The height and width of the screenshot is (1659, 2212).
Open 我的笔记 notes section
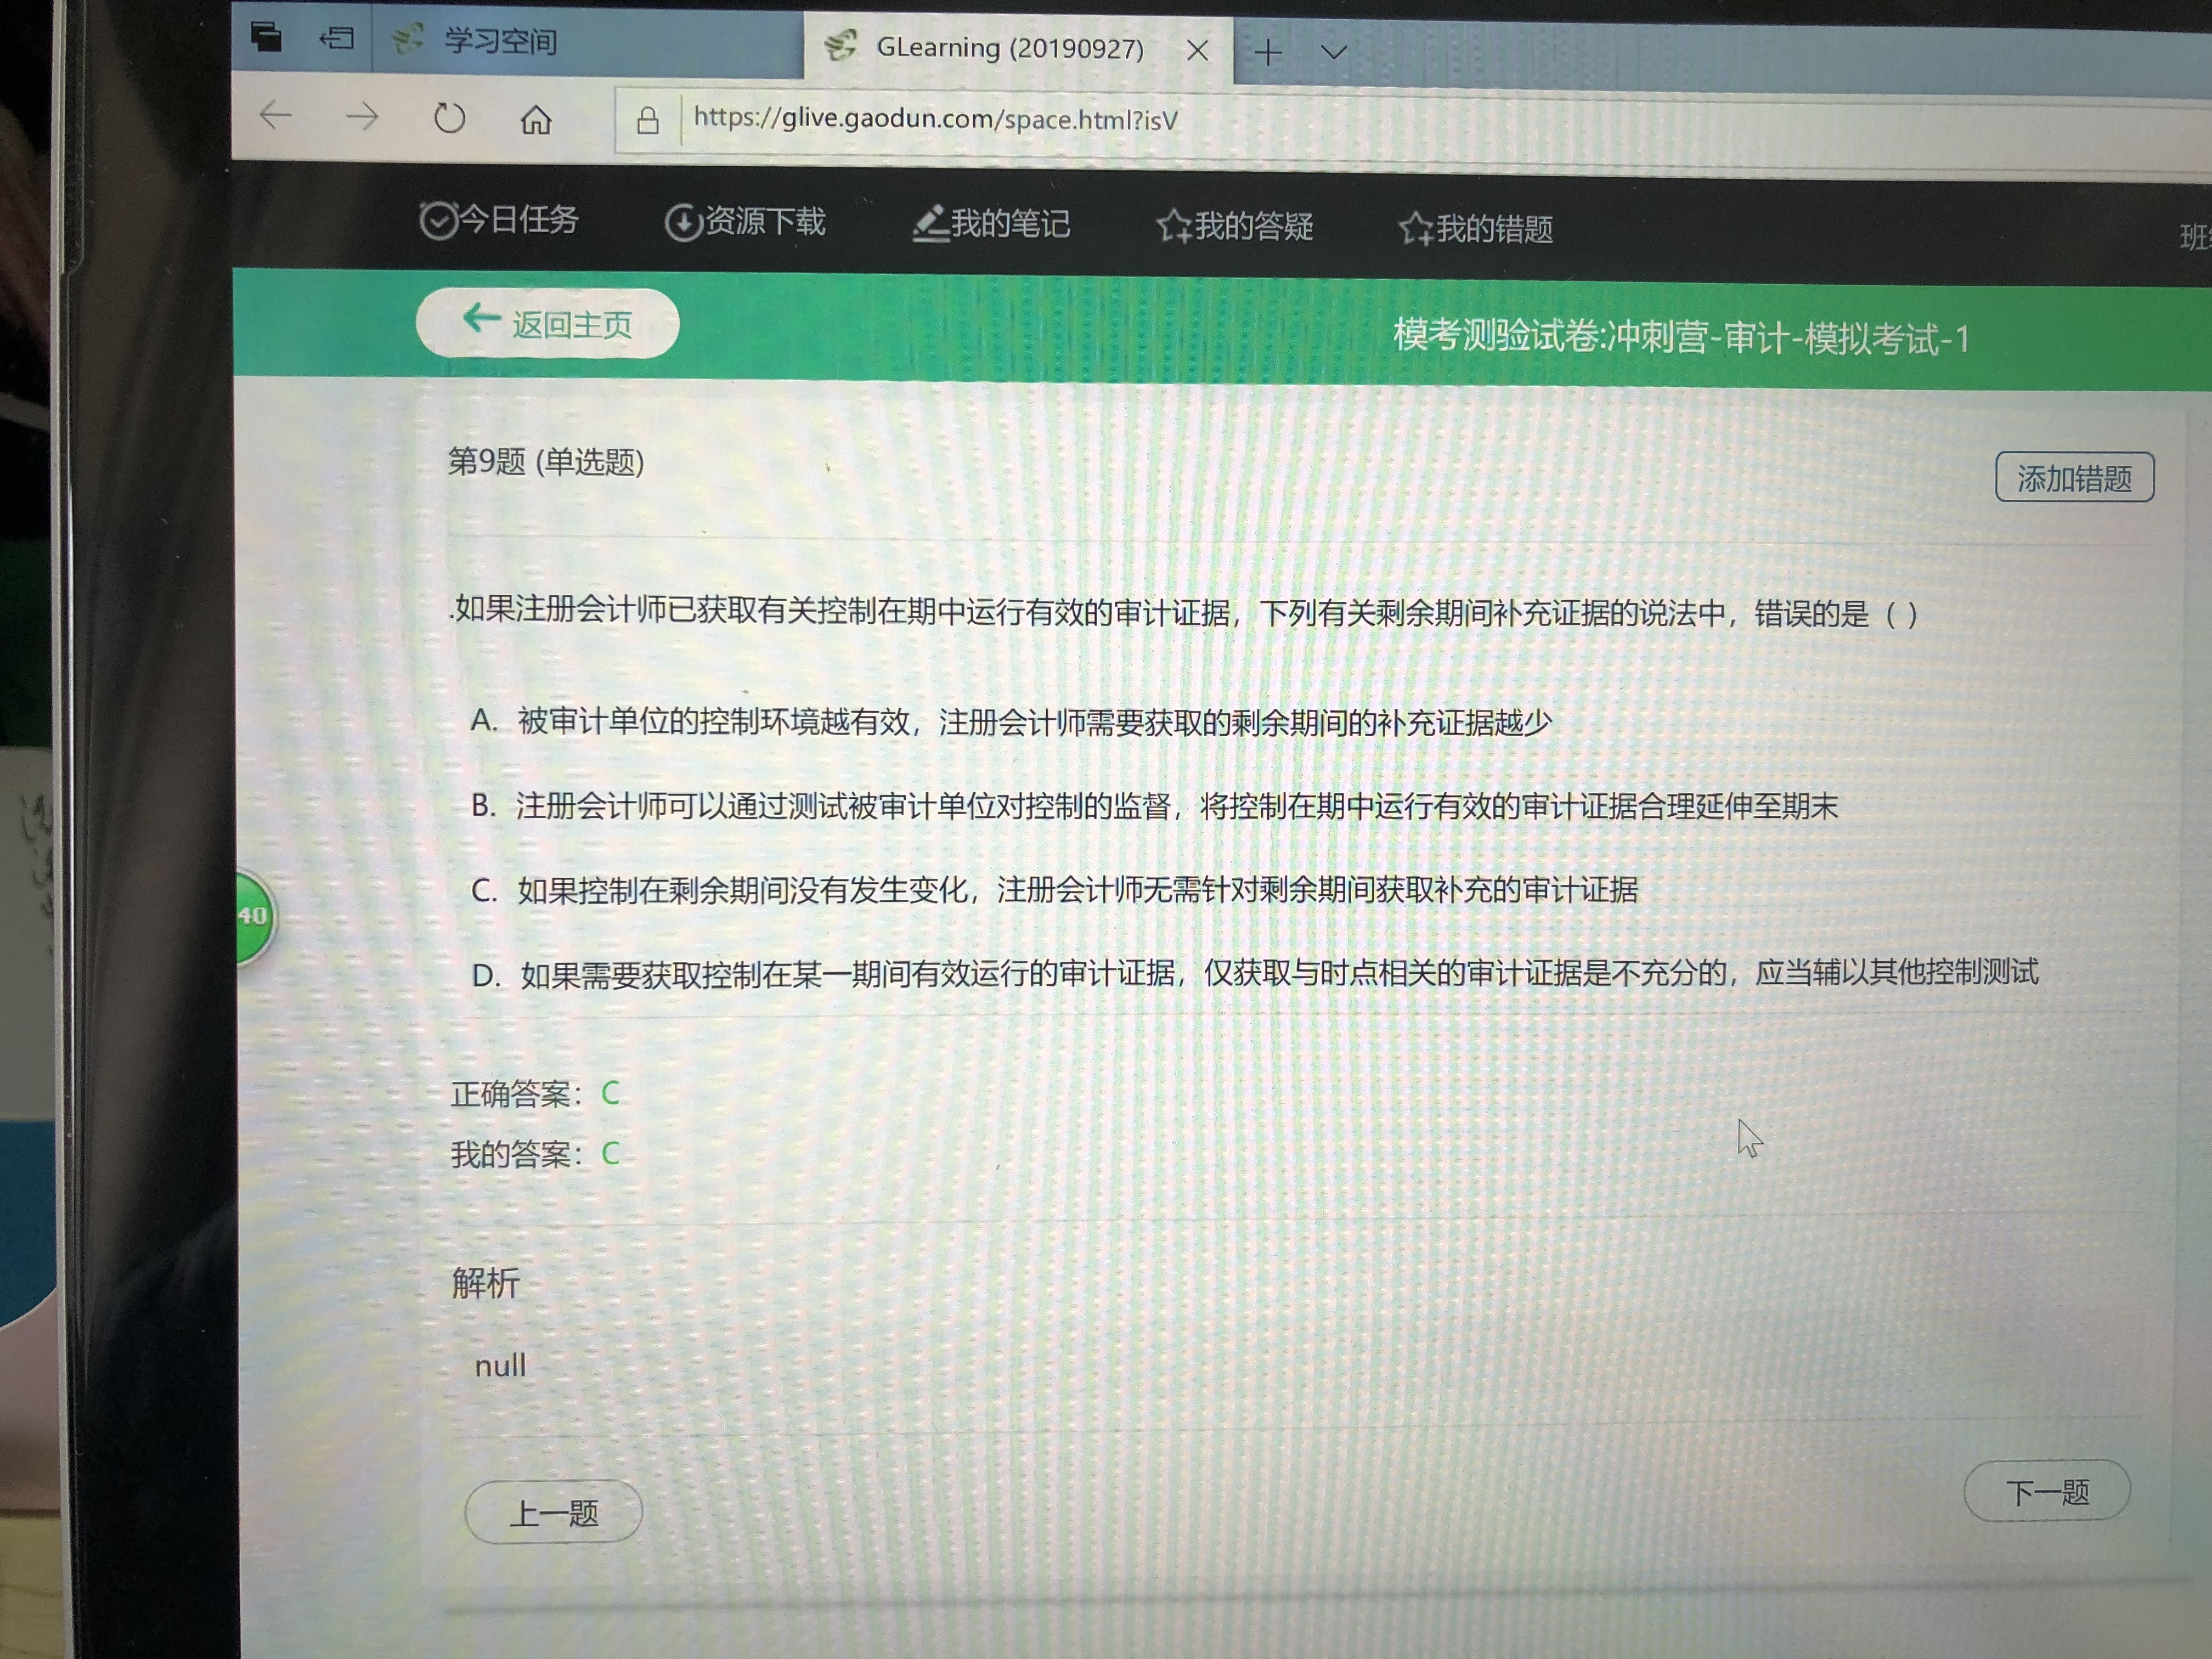tap(991, 224)
